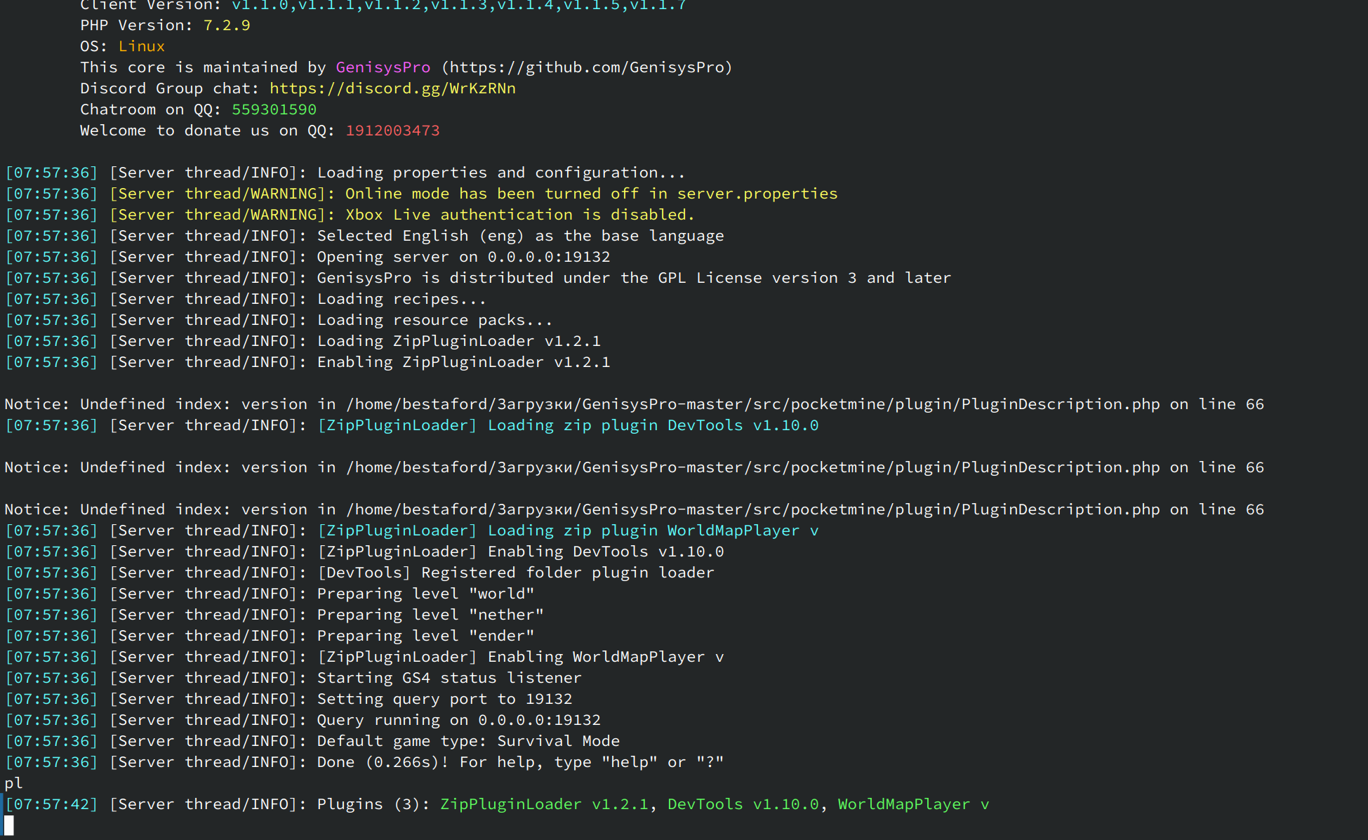The height and width of the screenshot is (840, 1368).
Task: Click the Discord group chat URL
Action: (392, 88)
